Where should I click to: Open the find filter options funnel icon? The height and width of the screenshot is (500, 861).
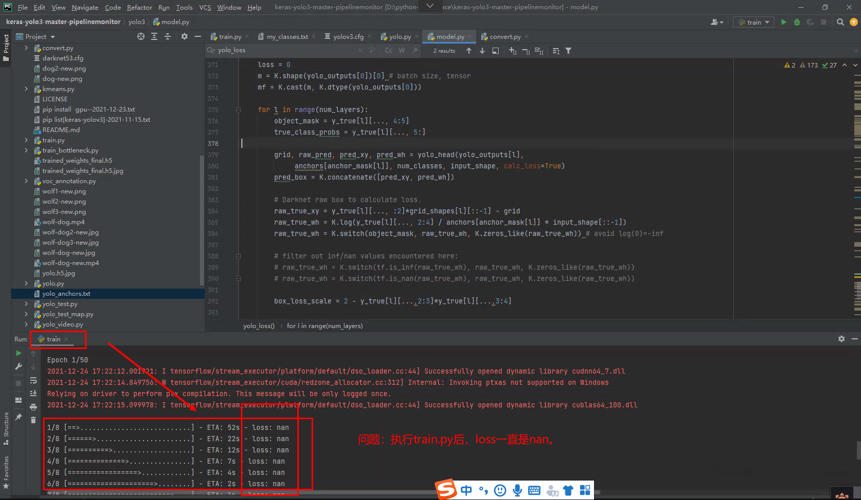coord(568,50)
